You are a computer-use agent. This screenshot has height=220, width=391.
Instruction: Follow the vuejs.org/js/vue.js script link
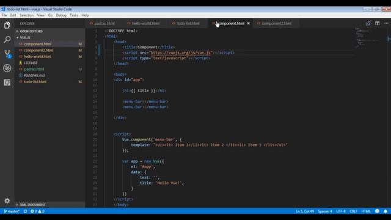[181, 53]
